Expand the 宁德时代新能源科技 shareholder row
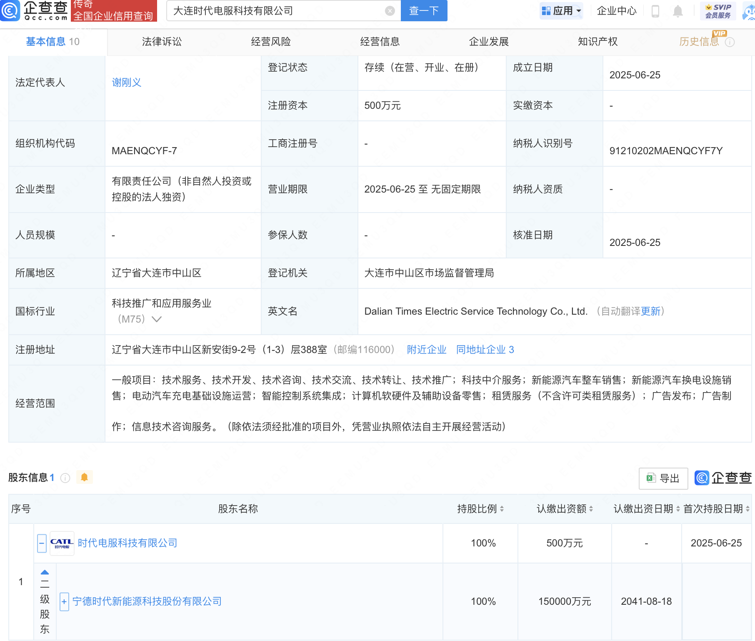 coord(64,602)
